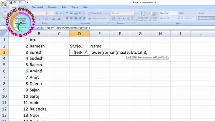This screenshot has height=121, width=215.
Task: Apply the Calculation cell style
Action: point(187,18)
